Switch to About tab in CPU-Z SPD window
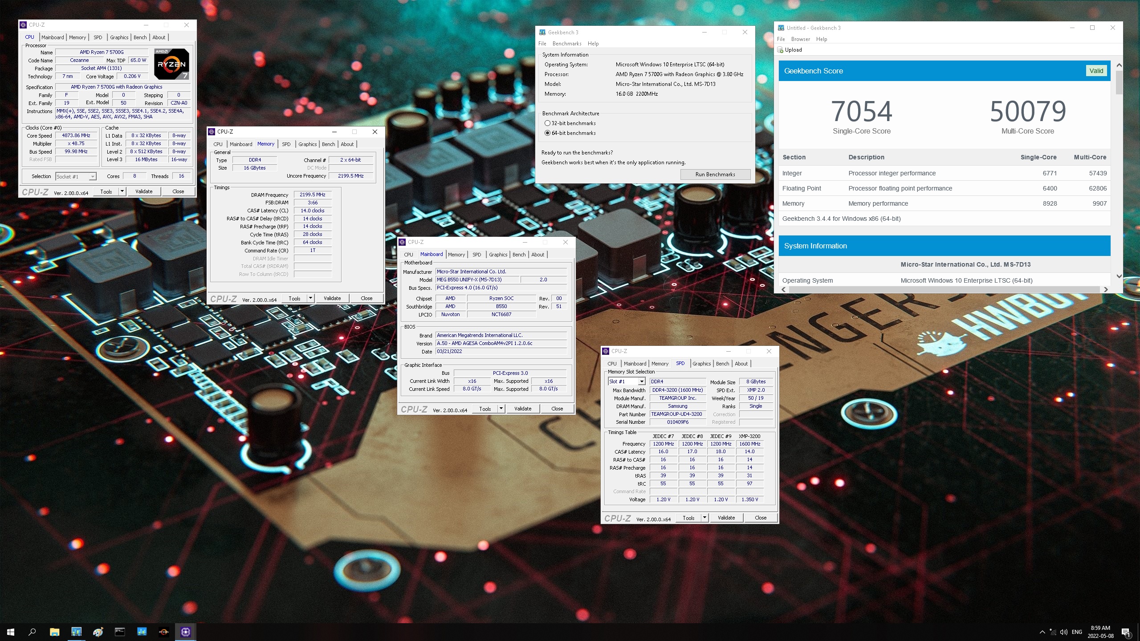 741,364
